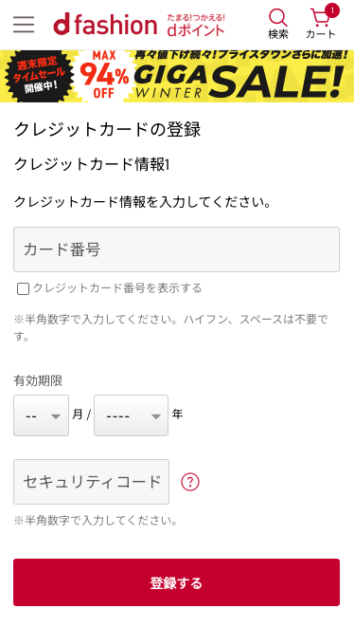Open the GIGA WINTER SALE banner
Viewport: 354px width, 627px height.
tap(177, 76)
